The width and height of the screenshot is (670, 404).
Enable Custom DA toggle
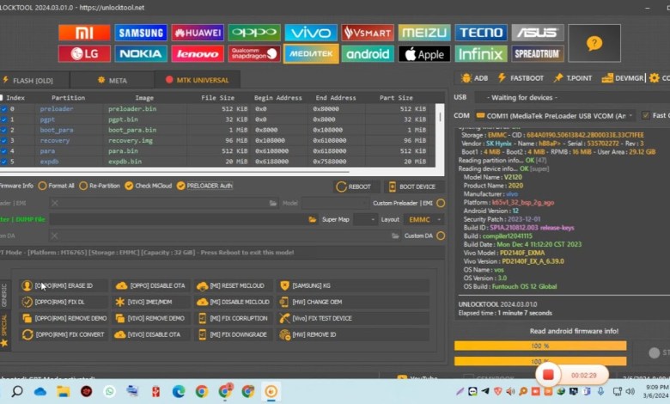click(441, 236)
